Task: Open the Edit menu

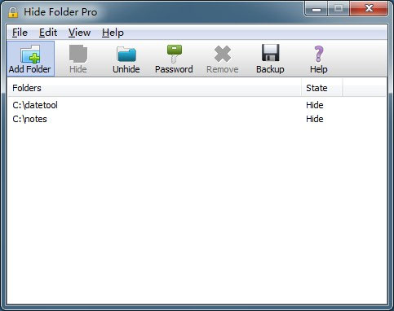Action: click(x=48, y=33)
